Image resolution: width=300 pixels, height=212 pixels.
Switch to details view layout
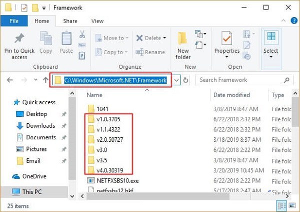(282, 205)
